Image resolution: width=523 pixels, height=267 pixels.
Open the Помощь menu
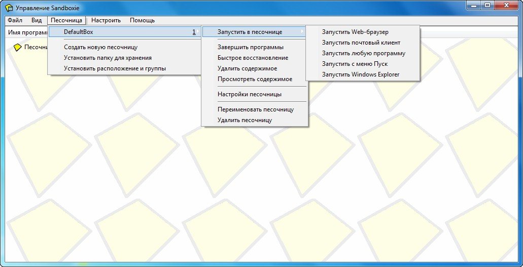[142, 20]
